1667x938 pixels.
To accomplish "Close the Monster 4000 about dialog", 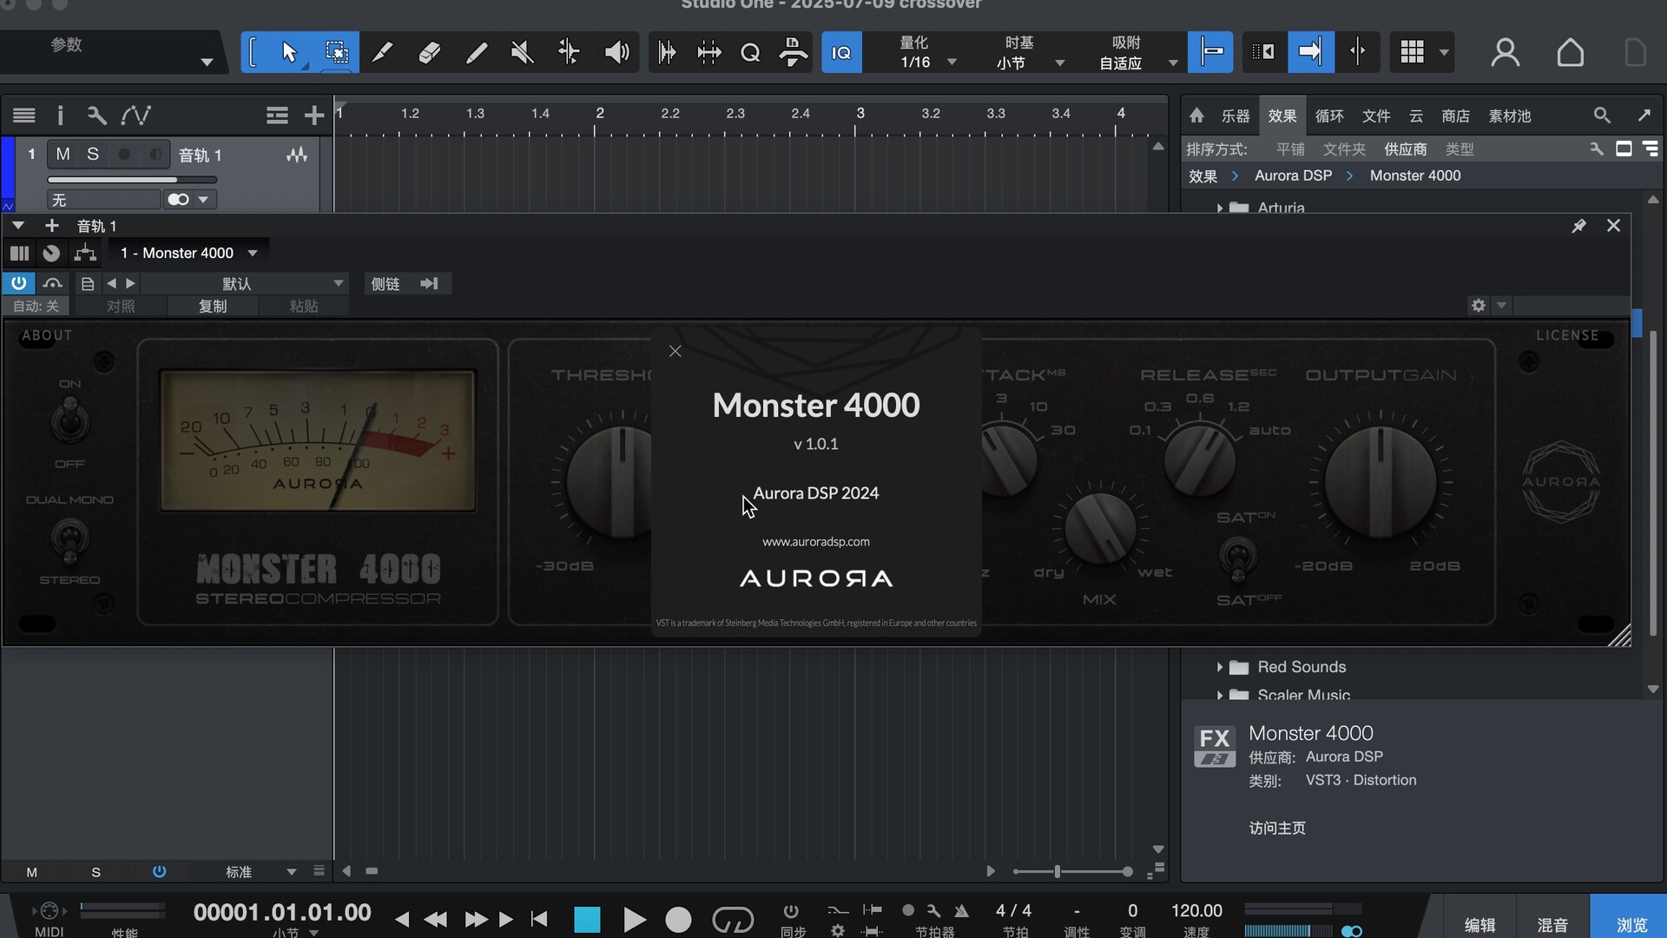I will (675, 351).
